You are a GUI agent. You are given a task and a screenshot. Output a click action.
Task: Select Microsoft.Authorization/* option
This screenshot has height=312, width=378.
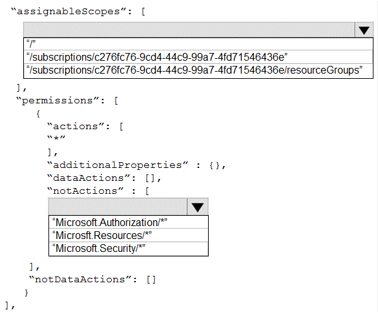129,222
